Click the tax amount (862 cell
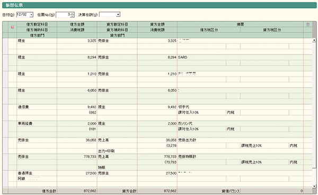Viewport: 318px width, 195px height. pyautogui.click(x=77, y=113)
